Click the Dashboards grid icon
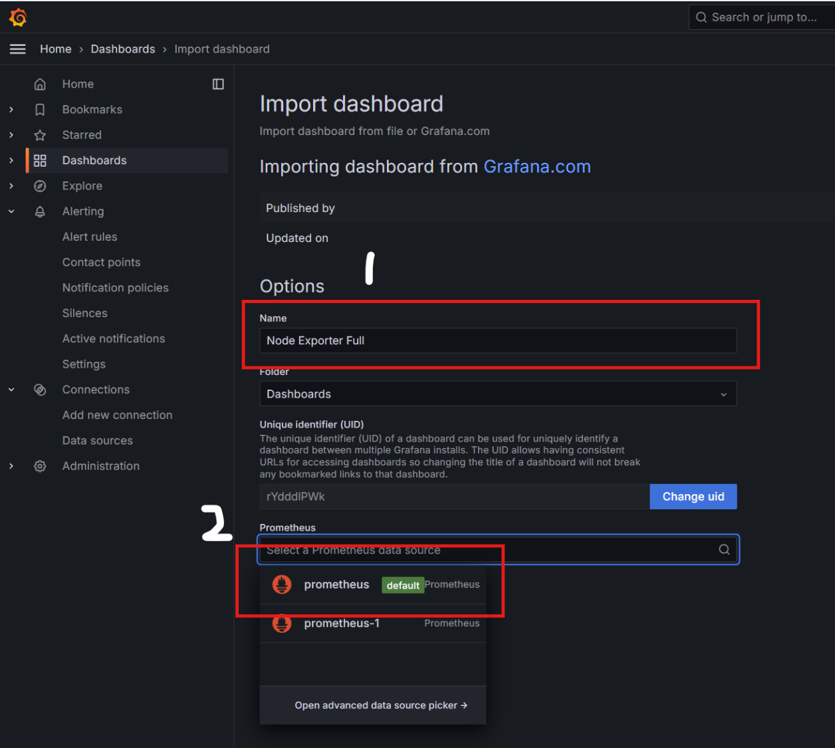 40,160
